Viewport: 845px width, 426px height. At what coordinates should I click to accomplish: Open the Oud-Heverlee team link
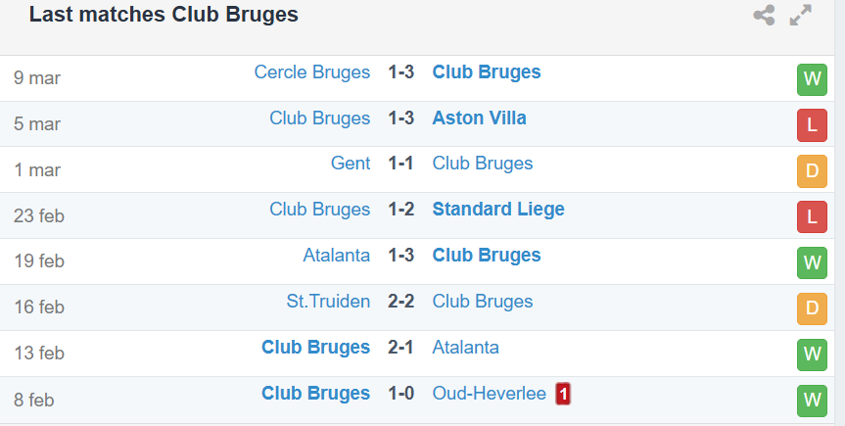(x=490, y=393)
